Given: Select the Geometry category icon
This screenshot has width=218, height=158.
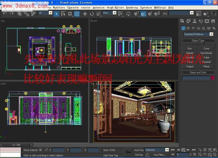Looking at the screenshot, I should click(183, 28).
